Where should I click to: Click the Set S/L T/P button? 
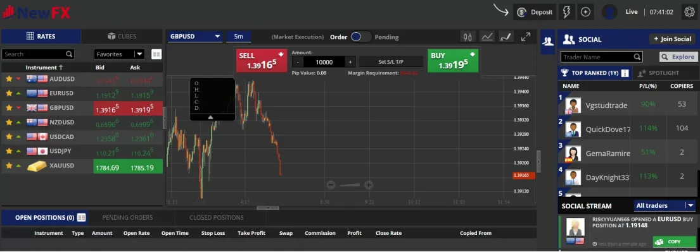click(x=391, y=62)
